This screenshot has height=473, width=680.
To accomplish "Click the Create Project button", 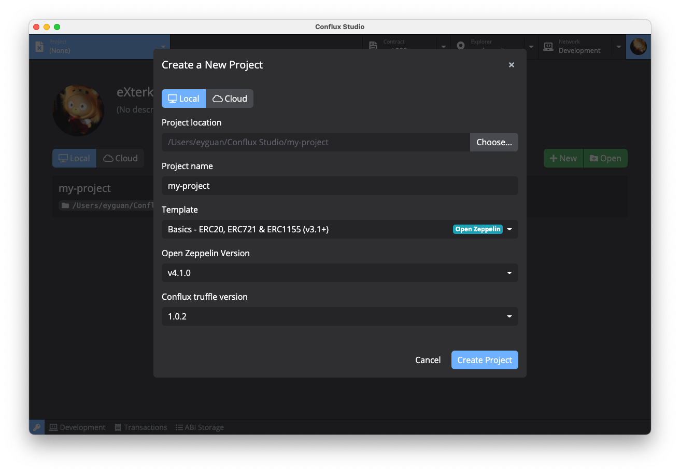I will tap(485, 360).
